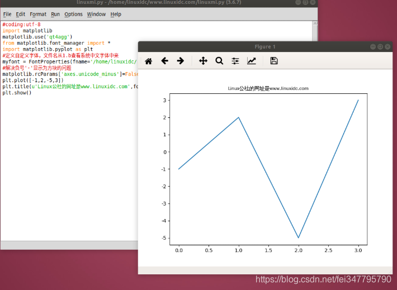Screen dimensions: 397x290
Task: Click the 'from matplotlib.font_manager import *' line
Action: coord(56,43)
